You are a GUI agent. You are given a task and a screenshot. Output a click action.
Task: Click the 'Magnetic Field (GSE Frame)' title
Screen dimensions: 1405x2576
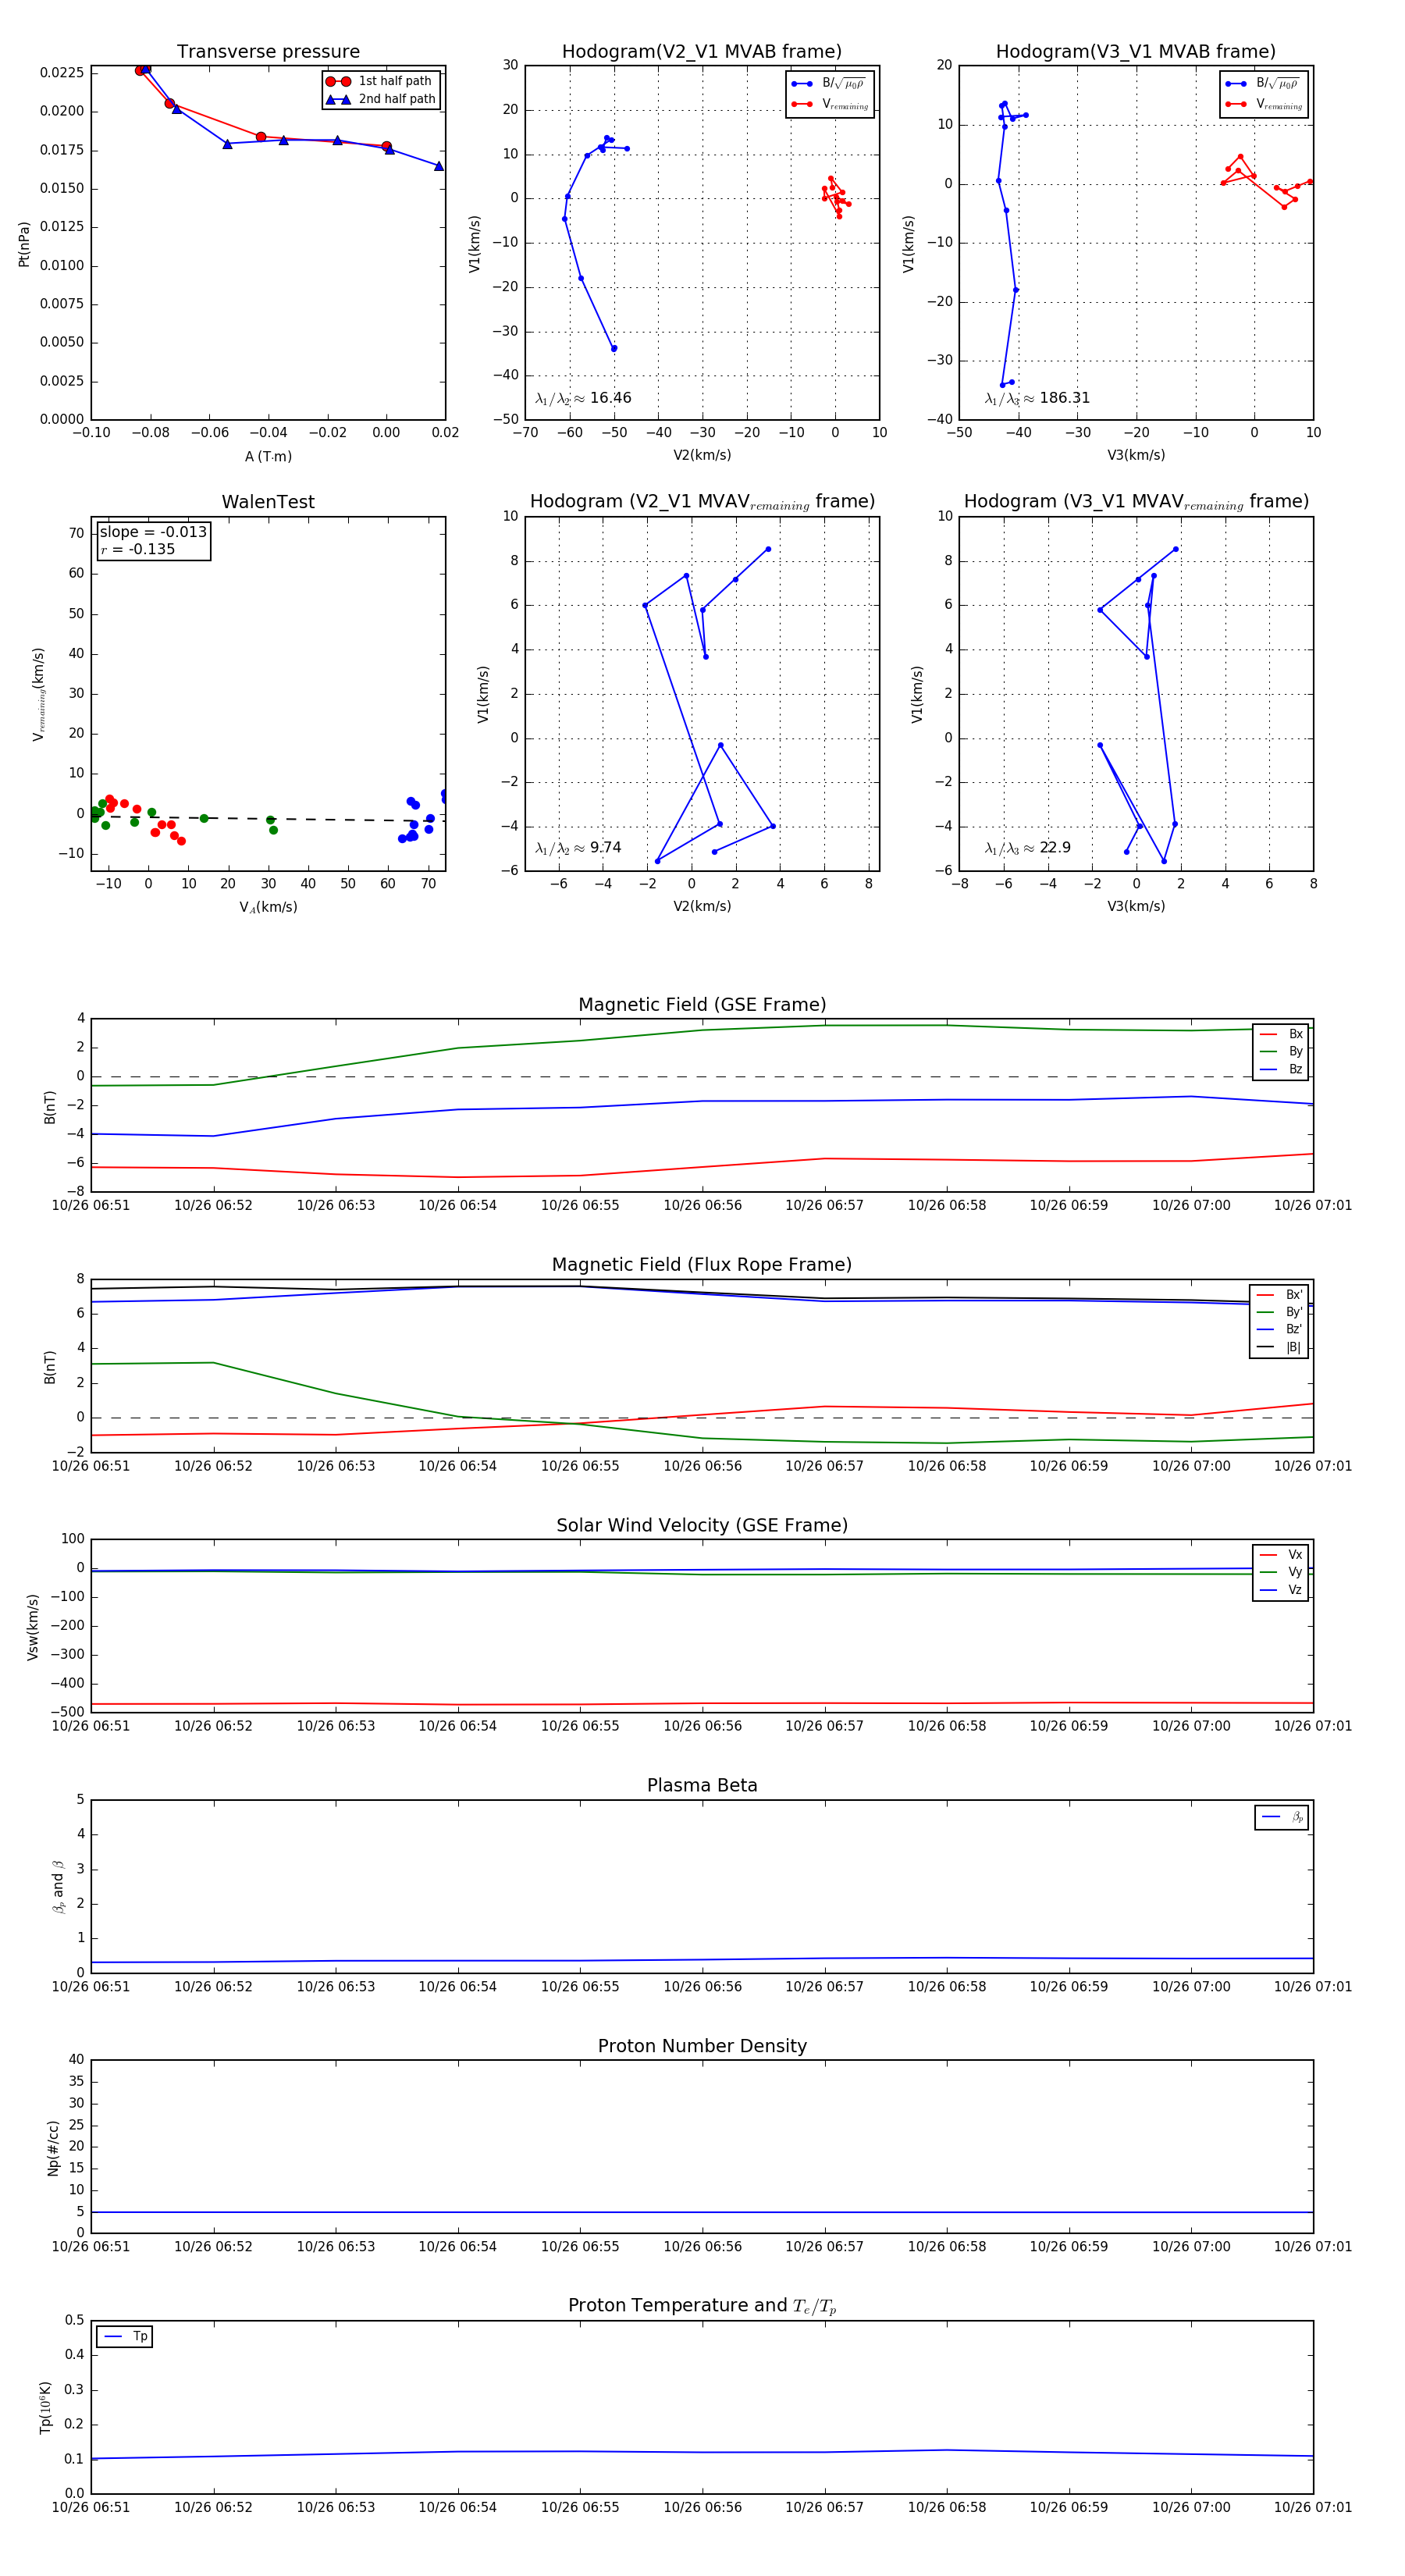tap(702, 1005)
